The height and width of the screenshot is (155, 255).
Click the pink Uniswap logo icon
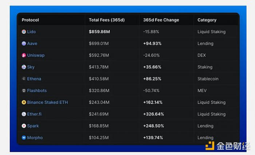(x=24, y=55)
